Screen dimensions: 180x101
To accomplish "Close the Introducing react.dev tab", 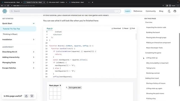I will [22, 2].
